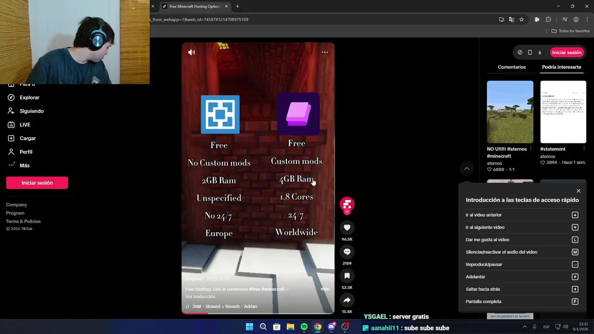This screenshot has height=334, width=594.
Task: Open the Chrome three-dot menu
Action: click(587, 19)
